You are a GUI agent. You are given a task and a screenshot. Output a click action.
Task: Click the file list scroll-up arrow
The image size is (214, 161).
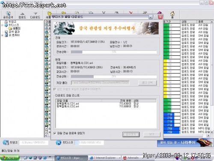[212, 22]
